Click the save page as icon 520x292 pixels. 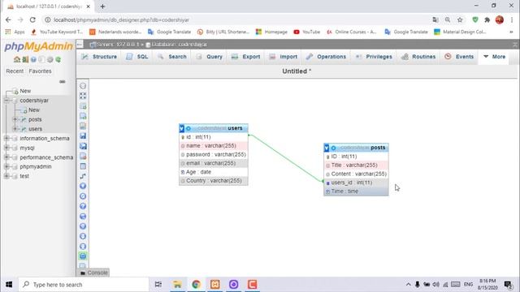point(83,146)
